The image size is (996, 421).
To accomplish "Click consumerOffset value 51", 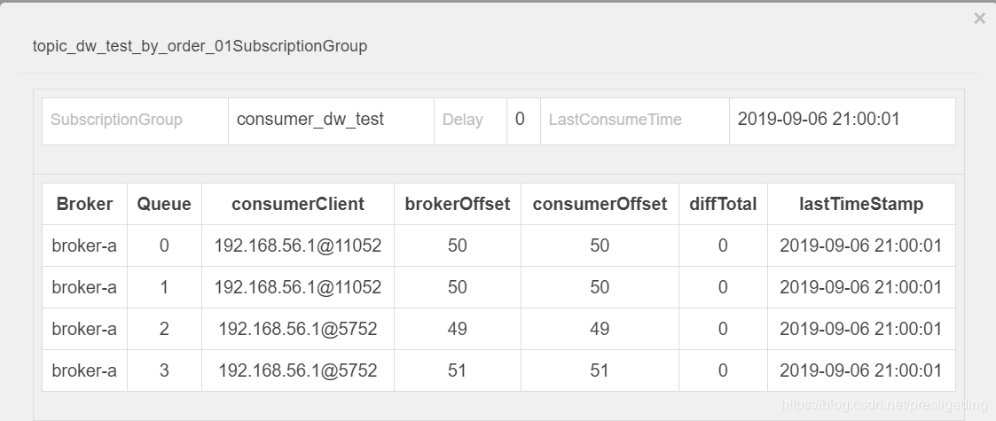I will point(600,370).
